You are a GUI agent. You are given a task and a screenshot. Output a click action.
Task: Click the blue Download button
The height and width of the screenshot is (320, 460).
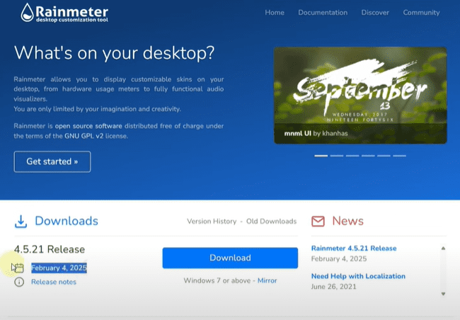pos(230,258)
